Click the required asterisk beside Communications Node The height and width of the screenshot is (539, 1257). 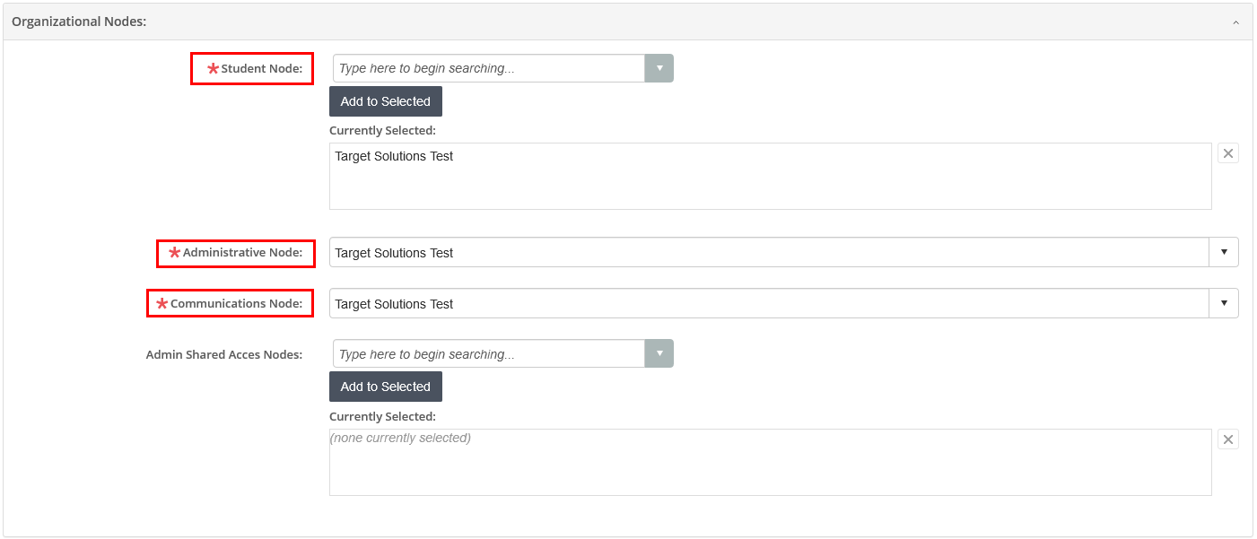[161, 303]
